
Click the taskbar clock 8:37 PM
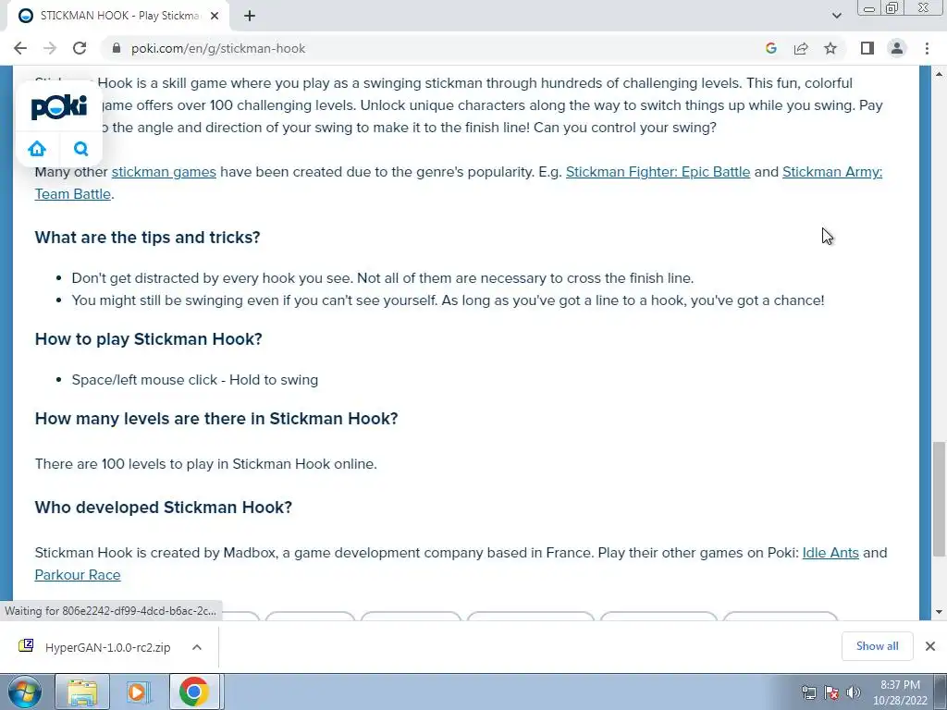click(899, 692)
